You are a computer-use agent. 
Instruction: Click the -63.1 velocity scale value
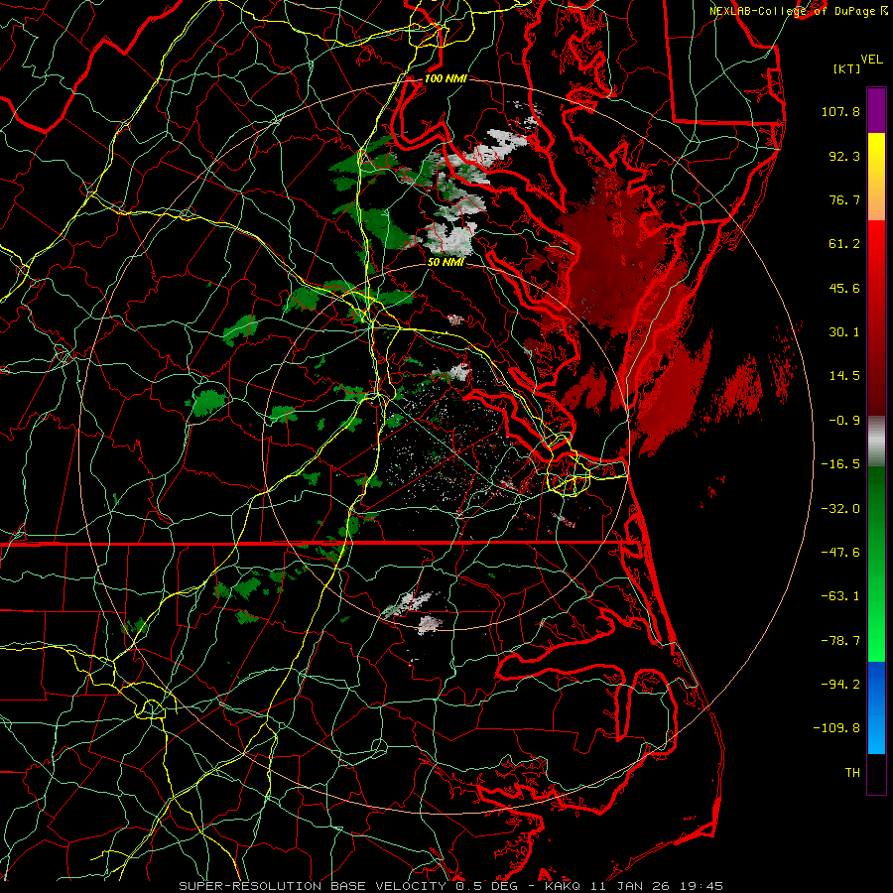pyautogui.click(x=840, y=596)
